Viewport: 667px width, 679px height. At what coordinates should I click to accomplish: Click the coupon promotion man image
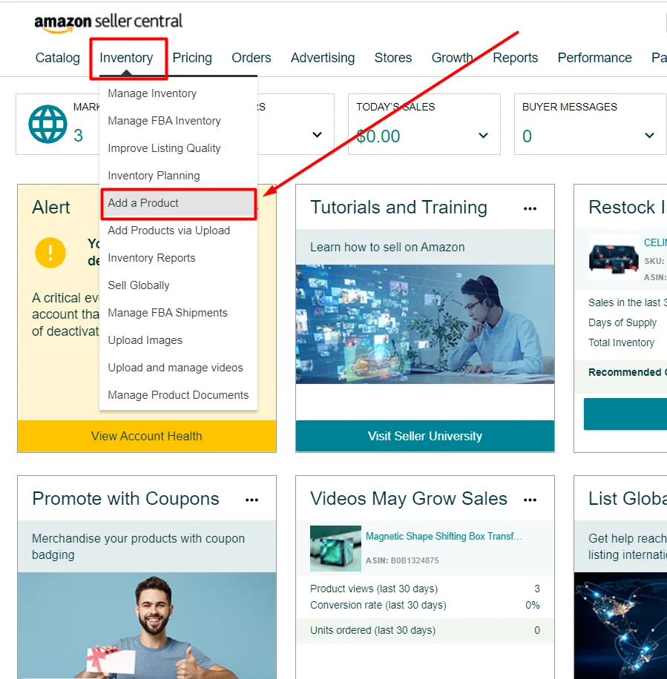click(x=146, y=626)
